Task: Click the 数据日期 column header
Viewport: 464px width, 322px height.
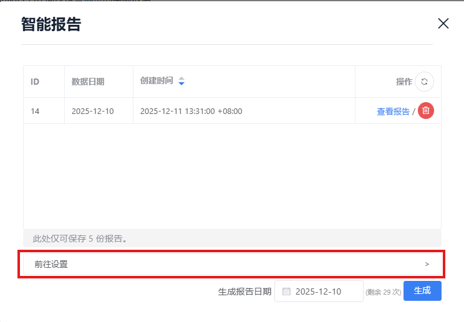Action: click(x=88, y=82)
